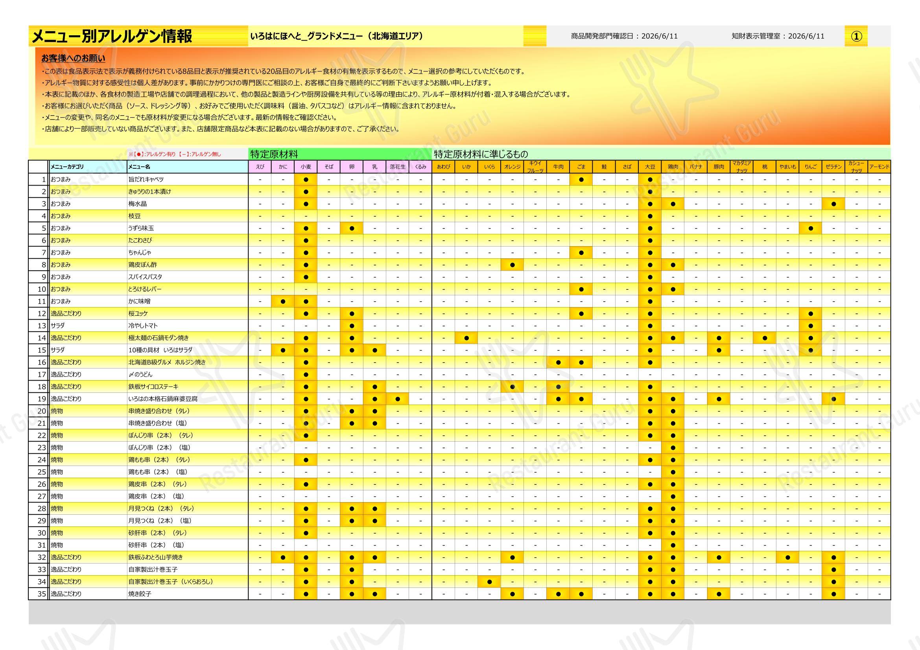The width and height of the screenshot is (920, 650).
Task: Select menu name きゅうりの1本漬け
Action: 150,192
